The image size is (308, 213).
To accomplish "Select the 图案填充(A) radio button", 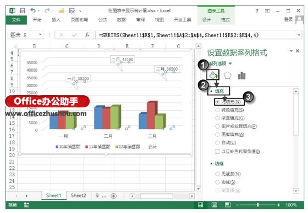I will pos(217,135).
